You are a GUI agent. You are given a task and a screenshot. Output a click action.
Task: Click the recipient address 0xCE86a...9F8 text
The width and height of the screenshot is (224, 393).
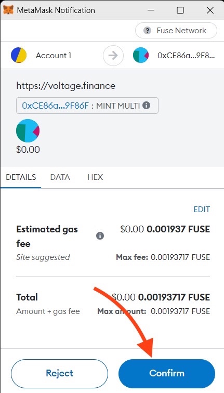point(186,56)
